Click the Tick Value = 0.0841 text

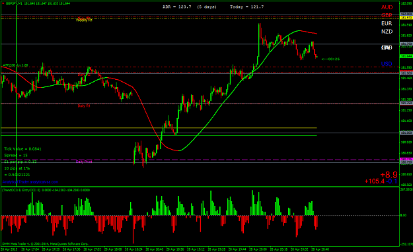(22, 149)
